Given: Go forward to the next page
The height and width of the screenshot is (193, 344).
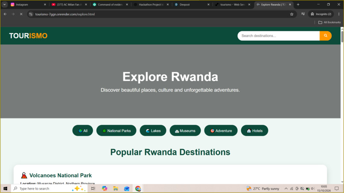Looking at the screenshot, I should point(13,14).
